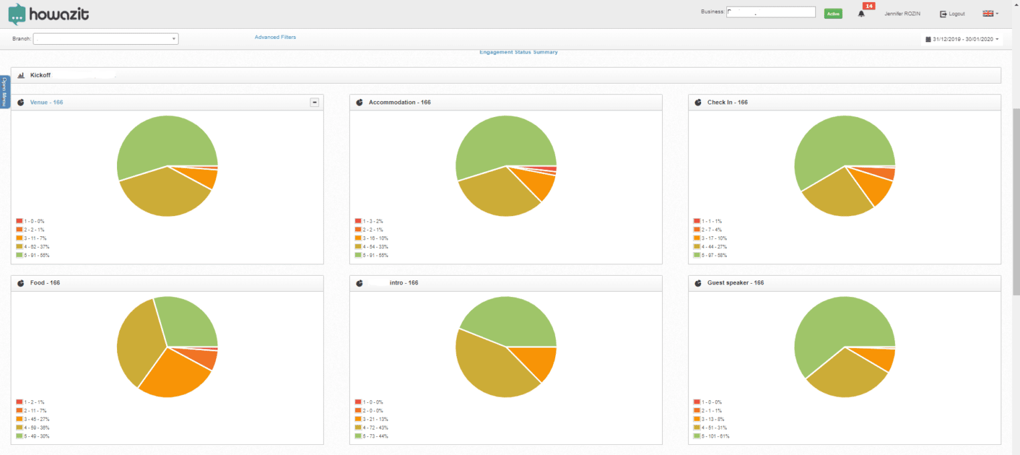Click Food legend entry '5 - 49 - 30%'
This screenshot has width=1020, height=455.
coord(33,436)
